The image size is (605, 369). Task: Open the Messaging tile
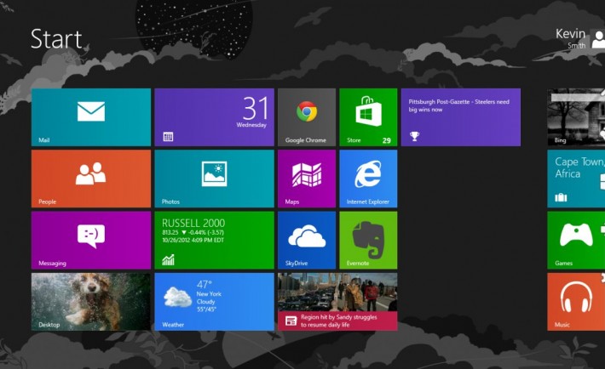coord(91,240)
